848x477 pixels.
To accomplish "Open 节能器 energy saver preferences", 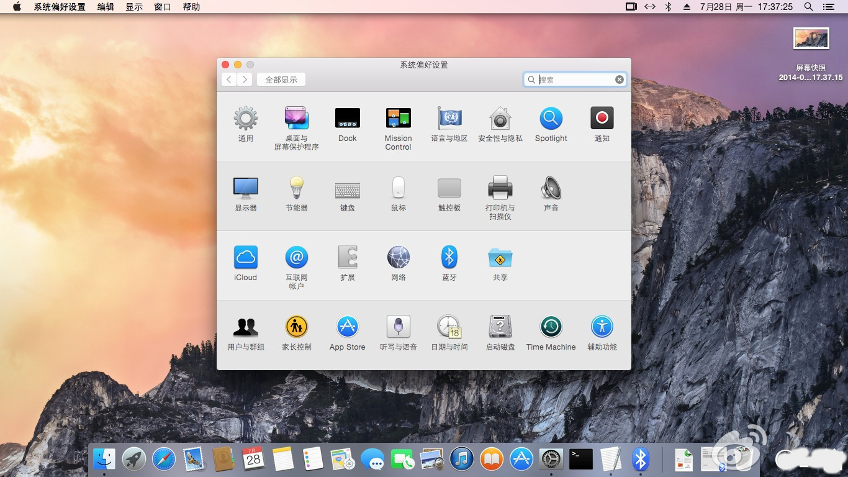I will click(x=297, y=188).
